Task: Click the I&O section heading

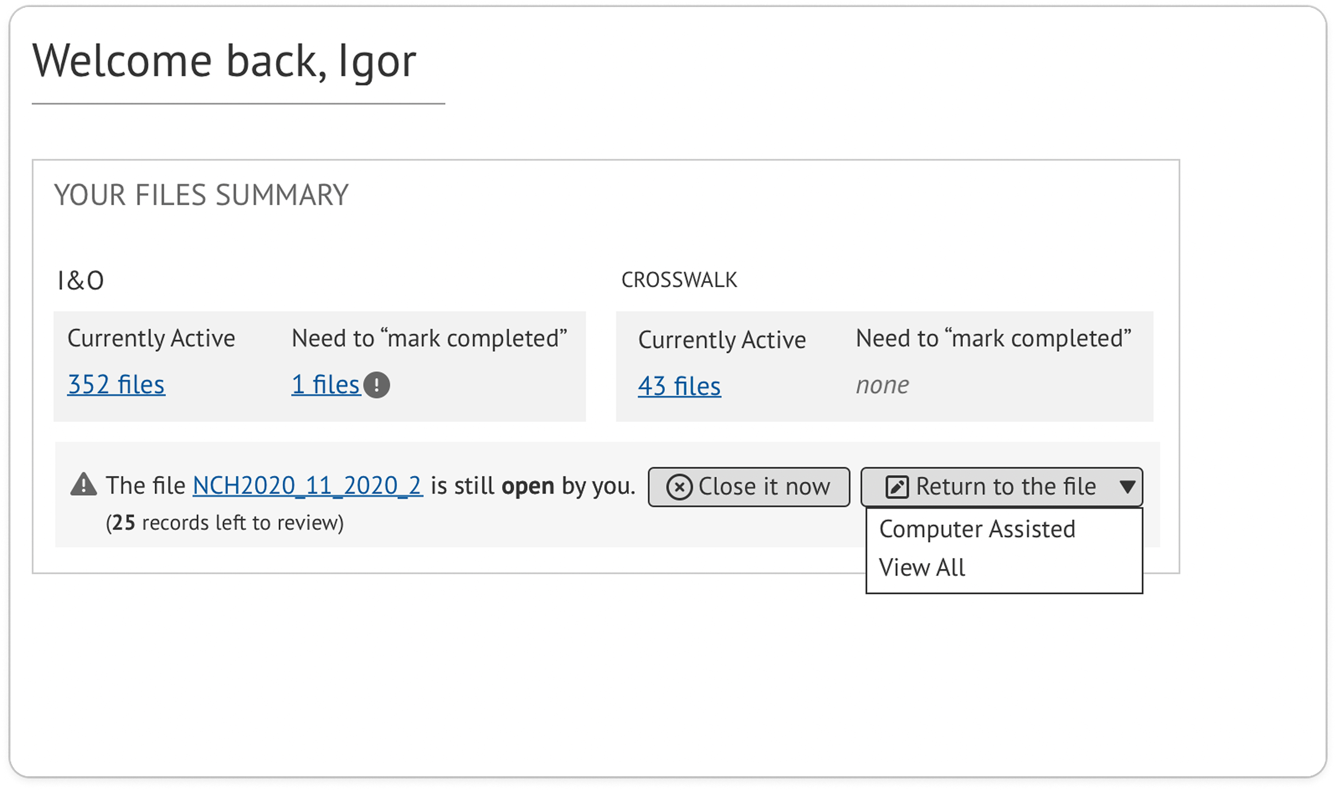Action: [80, 281]
